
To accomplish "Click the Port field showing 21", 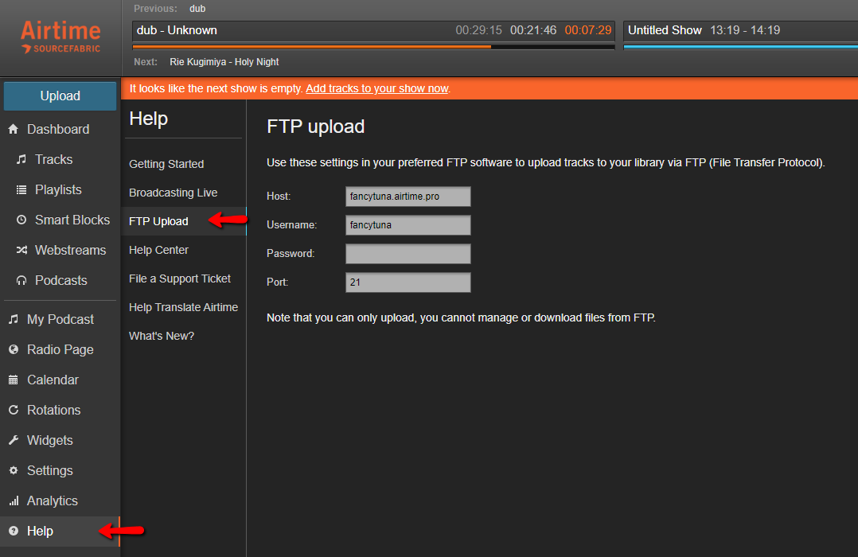I will [x=408, y=282].
